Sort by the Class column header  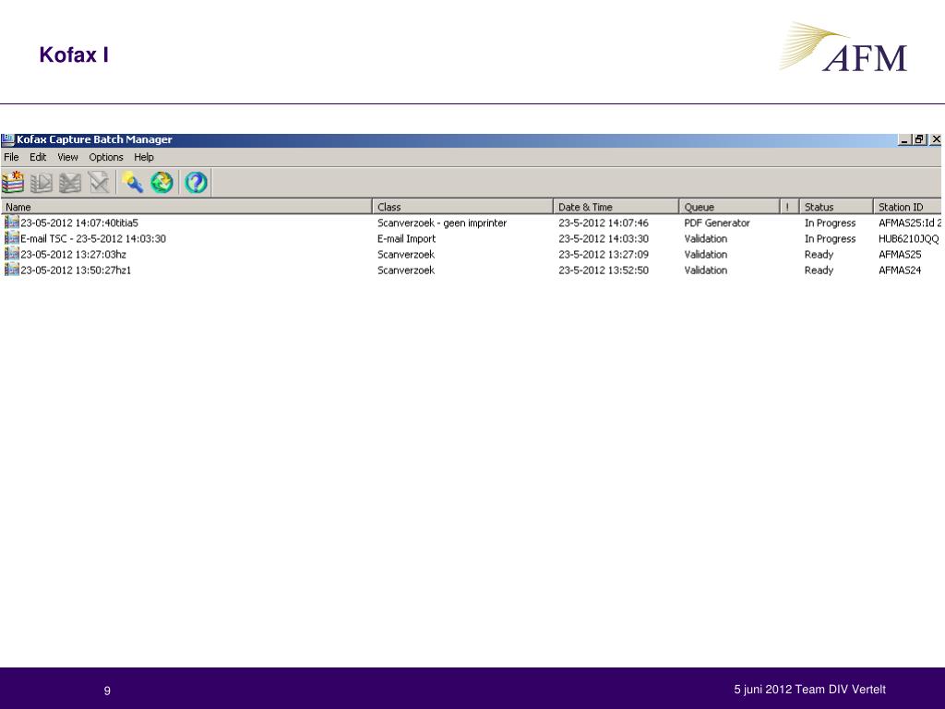(x=463, y=207)
